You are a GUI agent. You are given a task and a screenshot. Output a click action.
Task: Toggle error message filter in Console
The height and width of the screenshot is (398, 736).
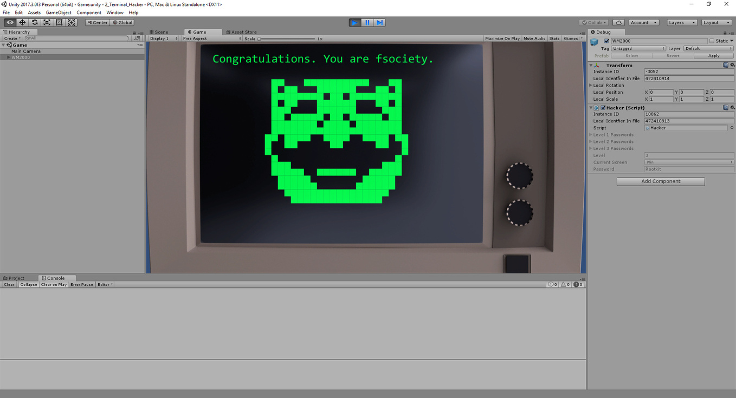[577, 284]
